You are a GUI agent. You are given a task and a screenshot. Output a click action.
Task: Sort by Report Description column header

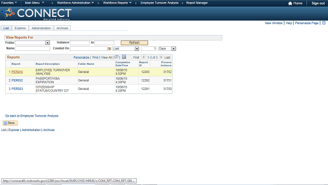pos(48,64)
